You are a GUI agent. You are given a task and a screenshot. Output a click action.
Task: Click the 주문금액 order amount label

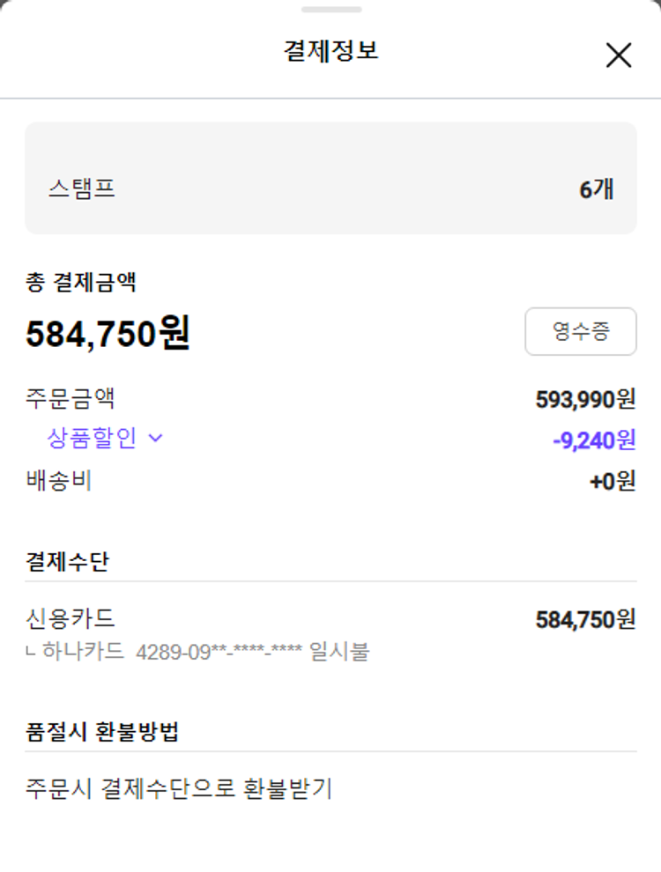[x=71, y=399]
